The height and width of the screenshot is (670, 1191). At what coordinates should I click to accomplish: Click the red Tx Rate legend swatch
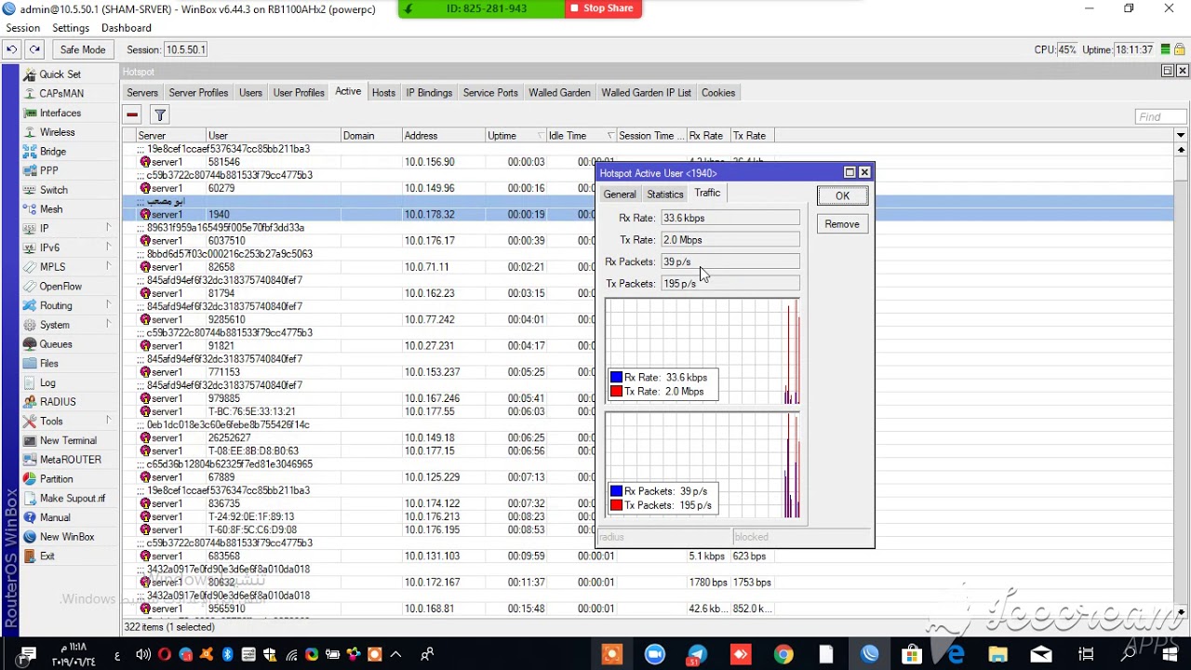(x=616, y=392)
